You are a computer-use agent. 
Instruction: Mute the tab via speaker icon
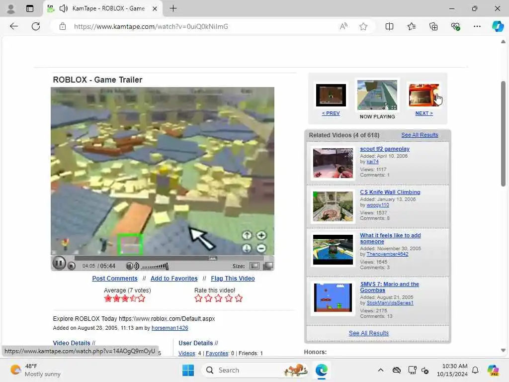point(64,8)
